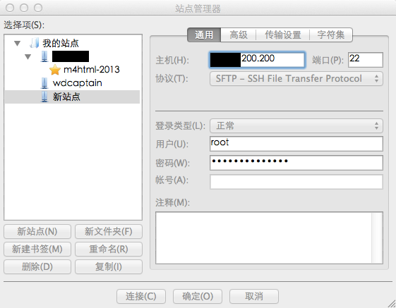Click the 复制(I) button
Image resolution: width=396 pixels, height=308 pixels.
pyautogui.click(x=109, y=266)
